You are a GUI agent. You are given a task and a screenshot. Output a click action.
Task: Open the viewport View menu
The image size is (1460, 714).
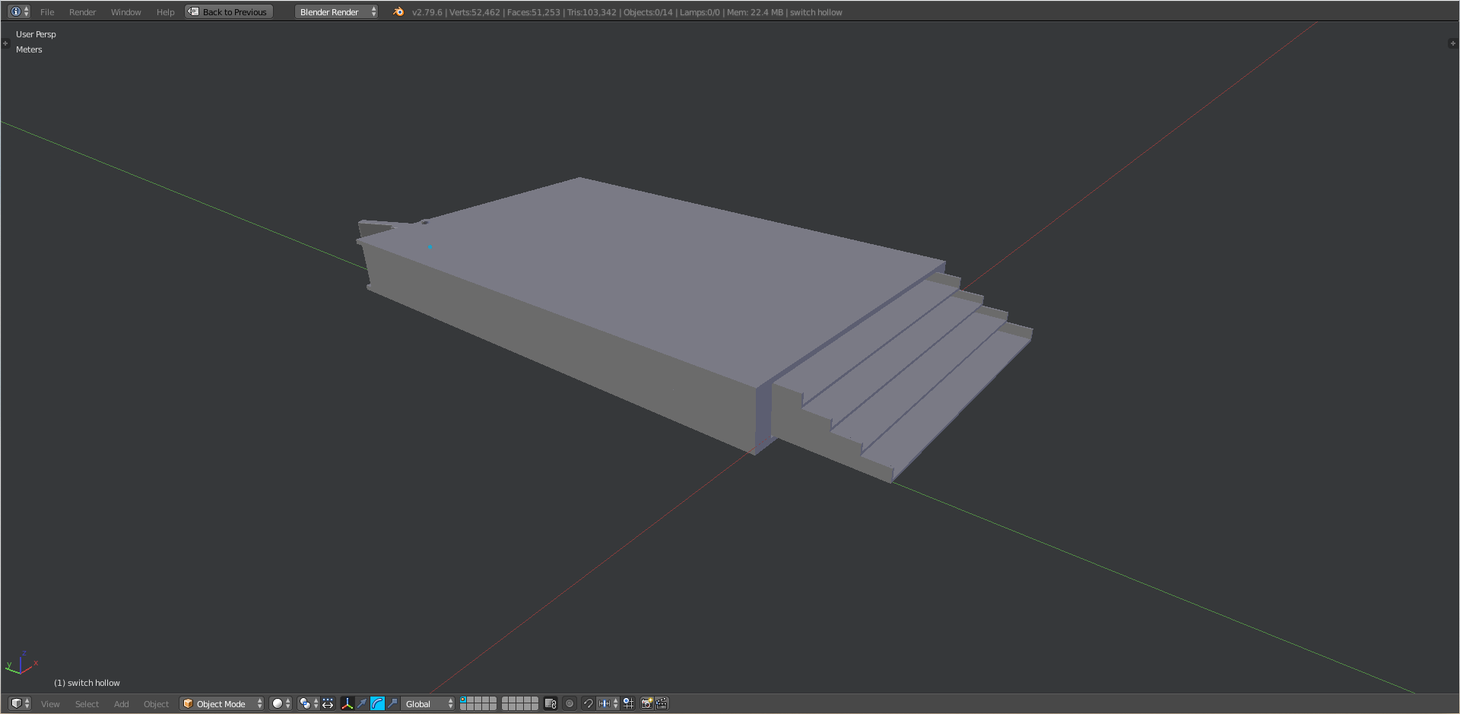click(50, 704)
